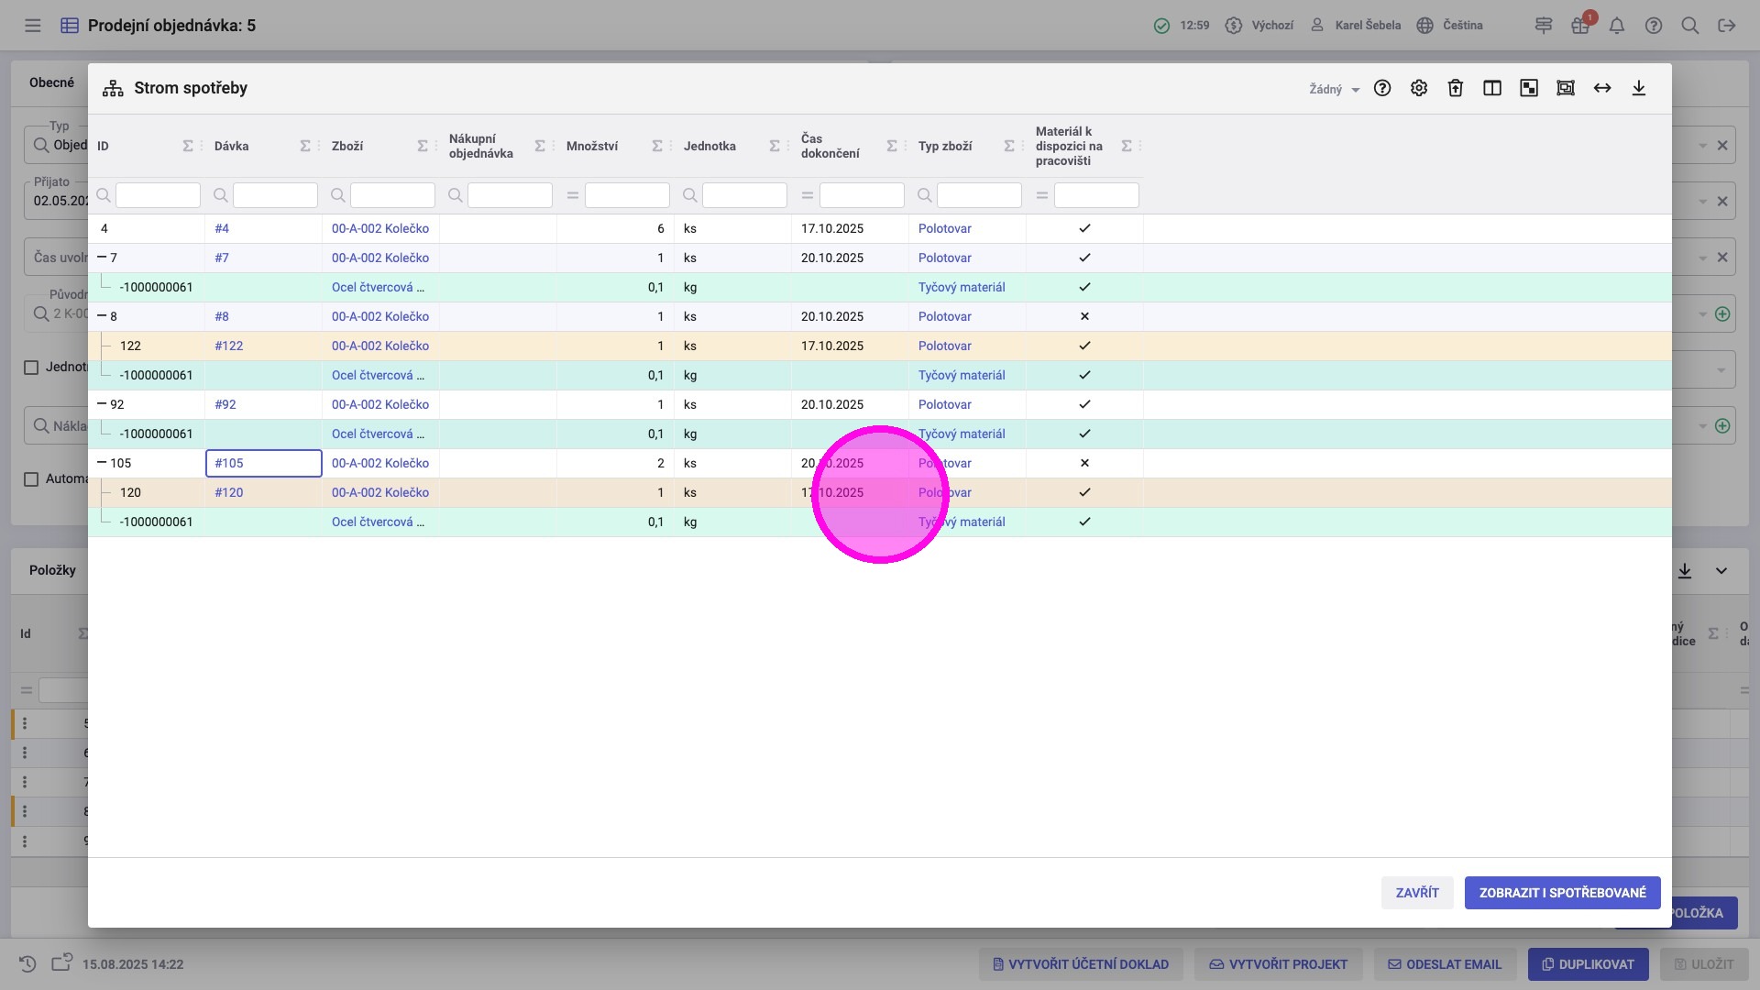Click the trash icon in dialog toolbar
The image size is (1760, 990).
[1456, 88]
